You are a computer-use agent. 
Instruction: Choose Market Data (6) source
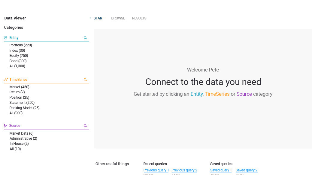(x=21, y=133)
